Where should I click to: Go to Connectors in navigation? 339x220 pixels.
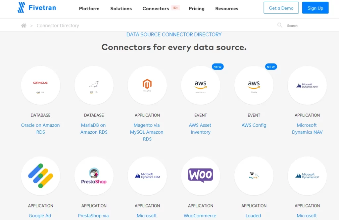pos(156,8)
